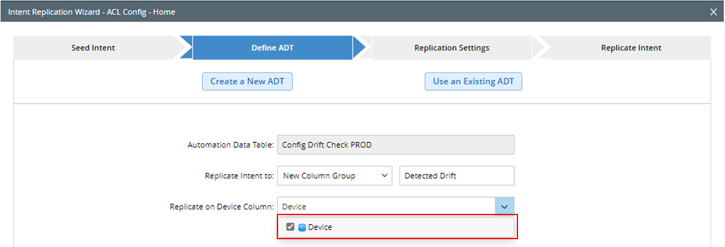Click the Config Drift Check PROD field
Screen dimensions: 725x247
pos(395,145)
